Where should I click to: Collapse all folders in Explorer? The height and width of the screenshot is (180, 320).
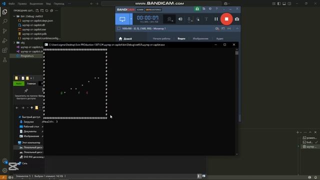[51, 10]
